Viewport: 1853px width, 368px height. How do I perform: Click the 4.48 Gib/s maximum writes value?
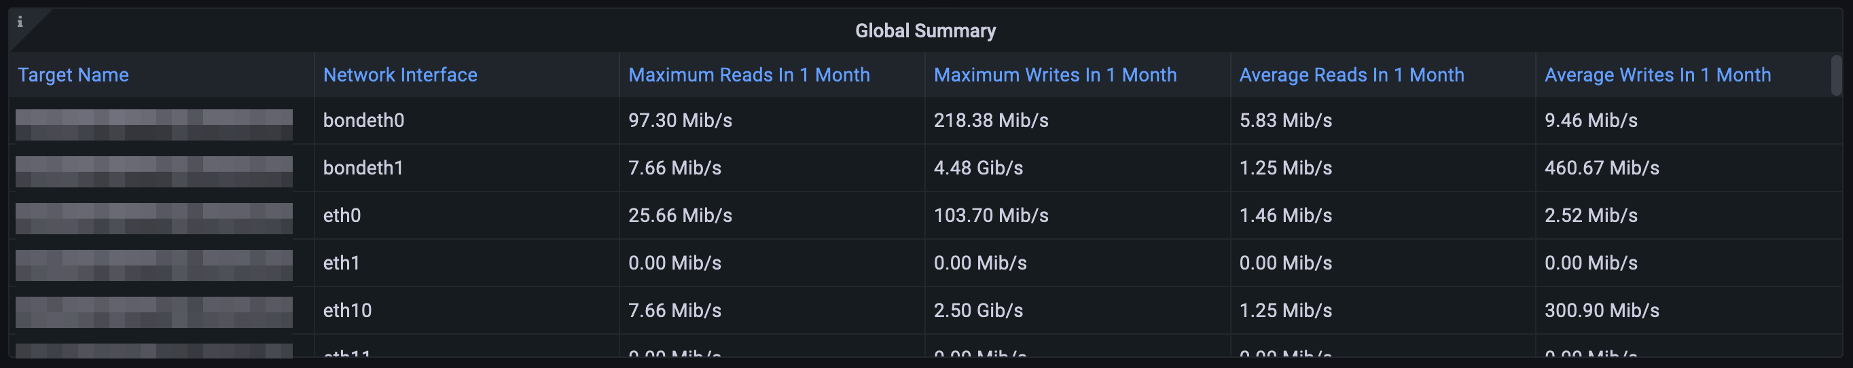pyautogui.click(x=978, y=168)
